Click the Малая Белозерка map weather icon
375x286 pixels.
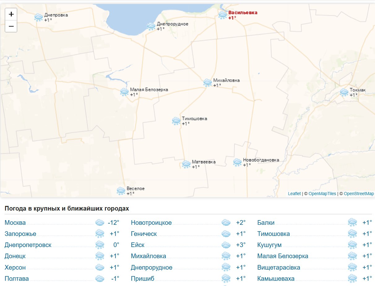[124, 92]
